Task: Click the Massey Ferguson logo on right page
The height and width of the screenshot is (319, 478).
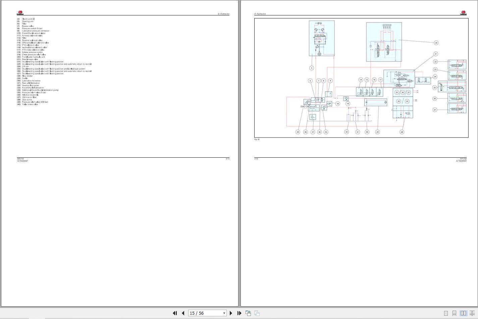Action: pos(464,13)
